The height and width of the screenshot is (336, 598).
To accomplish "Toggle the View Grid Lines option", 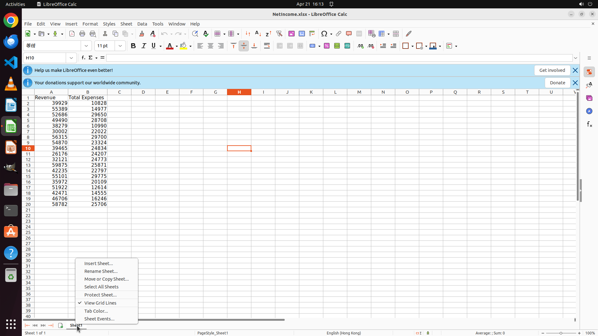I will click(100, 303).
